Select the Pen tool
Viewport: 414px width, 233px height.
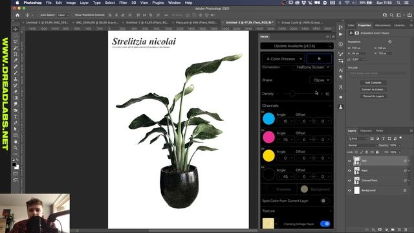pyautogui.click(x=16, y=123)
